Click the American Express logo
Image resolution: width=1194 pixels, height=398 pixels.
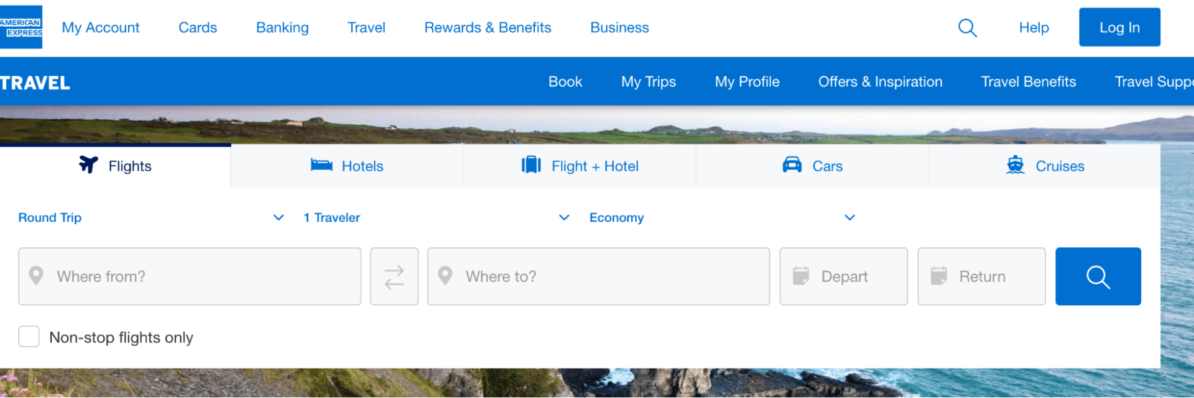(21, 26)
